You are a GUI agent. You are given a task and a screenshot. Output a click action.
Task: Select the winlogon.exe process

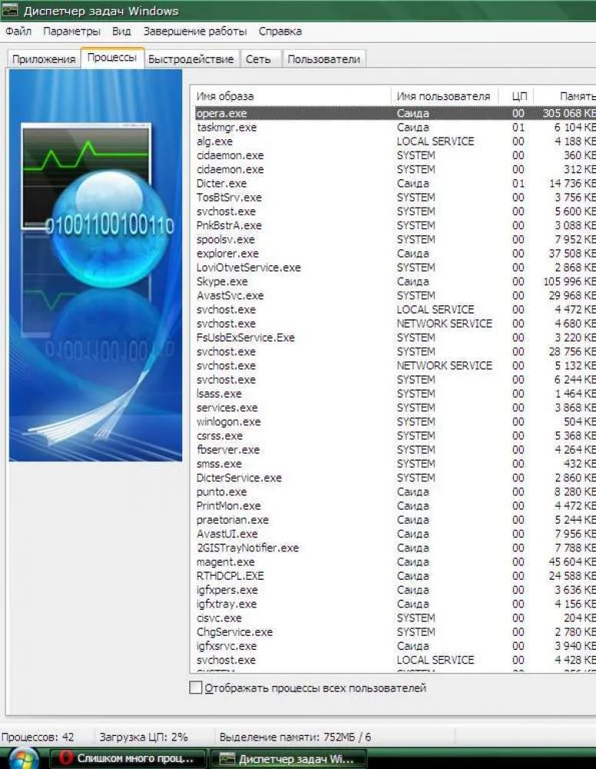tap(395, 421)
